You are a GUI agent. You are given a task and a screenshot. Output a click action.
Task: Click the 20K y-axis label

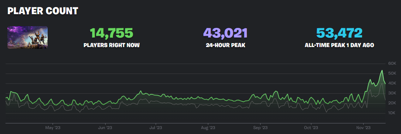tap(392, 103)
